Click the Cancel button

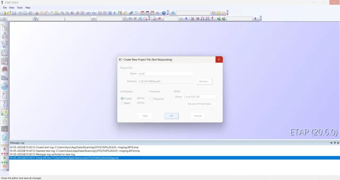[198, 116]
